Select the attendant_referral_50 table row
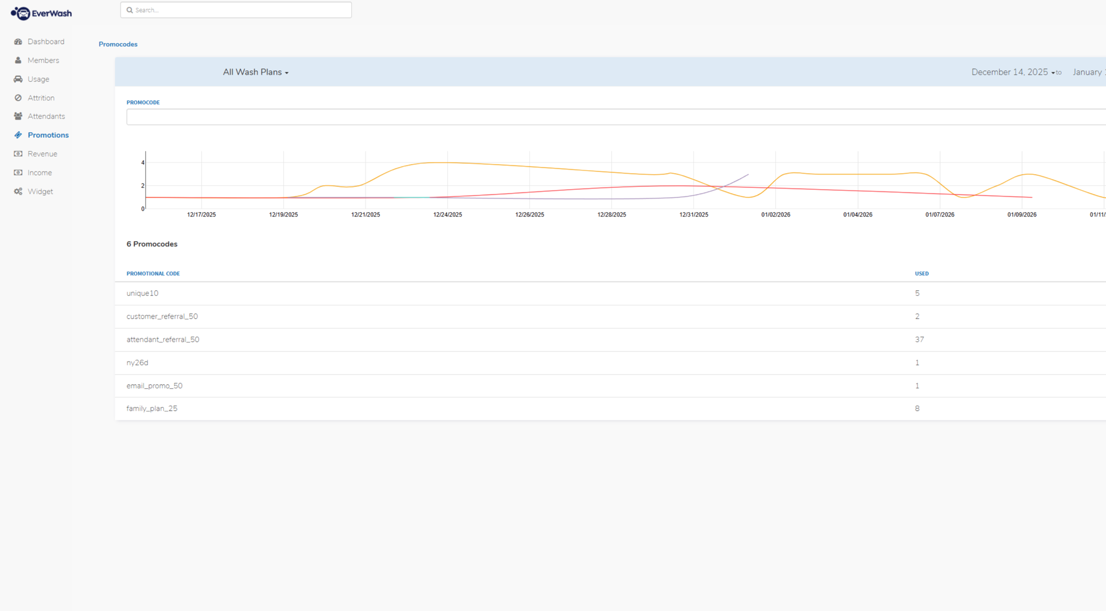Image resolution: width=1106 pixels, height=611 pixels. [611, 340]
